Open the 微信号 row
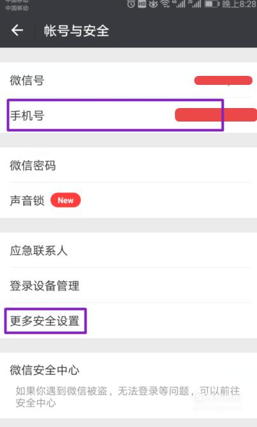 point(128,80)
